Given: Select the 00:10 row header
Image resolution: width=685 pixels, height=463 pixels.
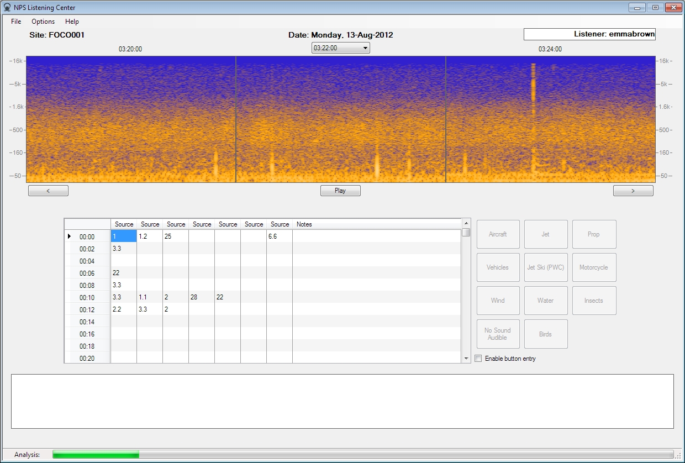Looking at the screenshot, I should pos(87,297).
